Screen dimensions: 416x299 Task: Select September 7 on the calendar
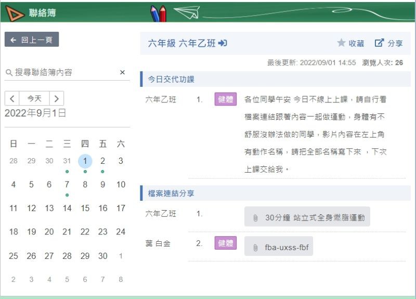tap(67, 185)
